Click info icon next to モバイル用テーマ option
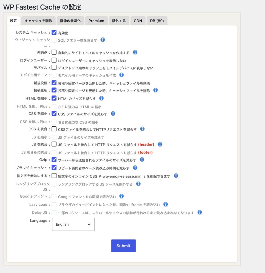This screenshot has height=273, width=265. (x=121, y=75)
